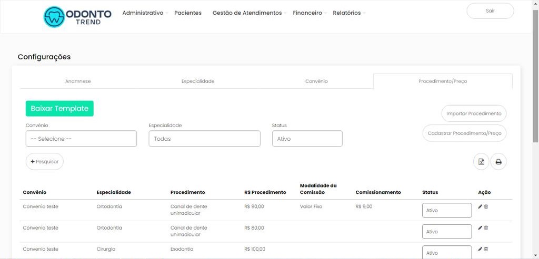Delete the R$ 80,00 procedure row trash icon

pos(486,227)
